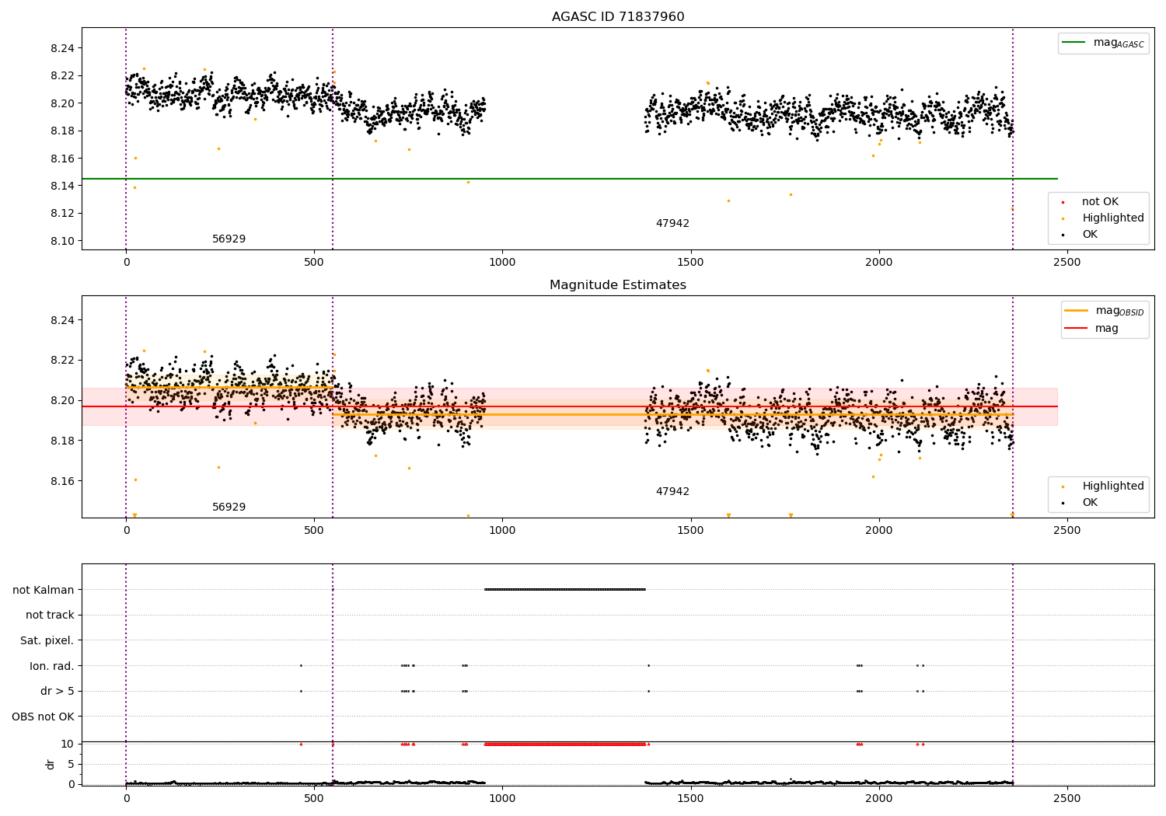
Task: Click the green mag AGASC legend line
Action: coord(1075,43)
